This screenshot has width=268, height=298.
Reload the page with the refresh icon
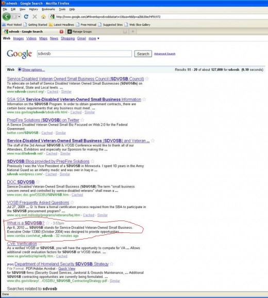tap(26, 17)
